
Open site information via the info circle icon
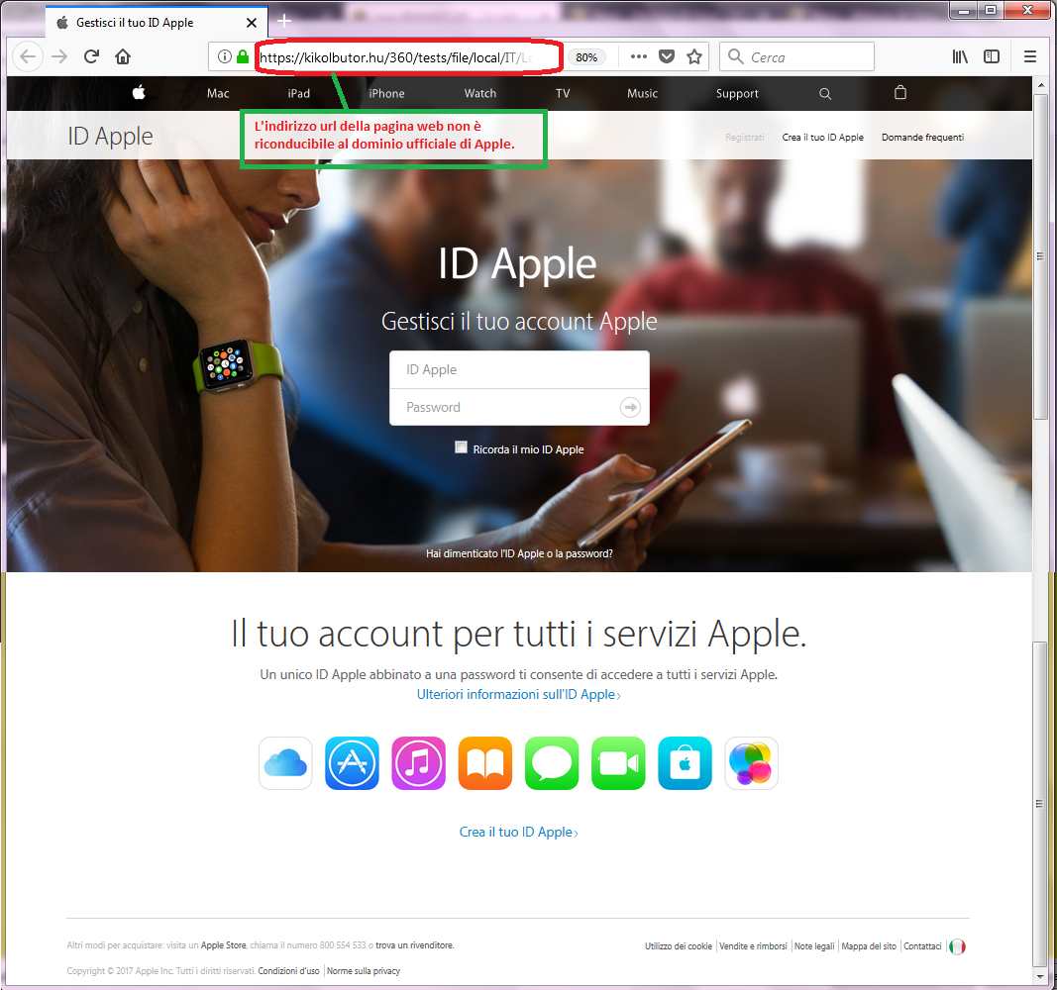point(225,56)
